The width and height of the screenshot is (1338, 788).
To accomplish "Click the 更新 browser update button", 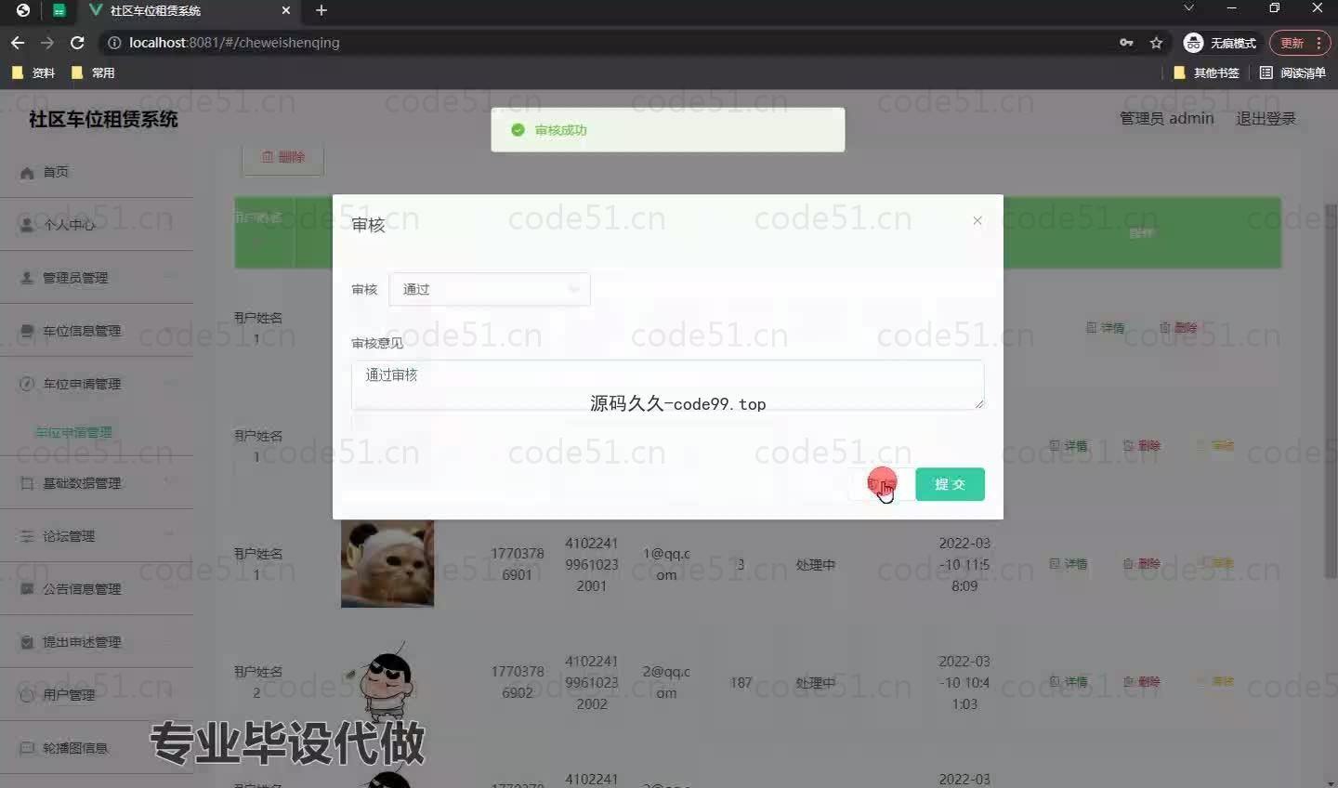I will [1292, 43].
